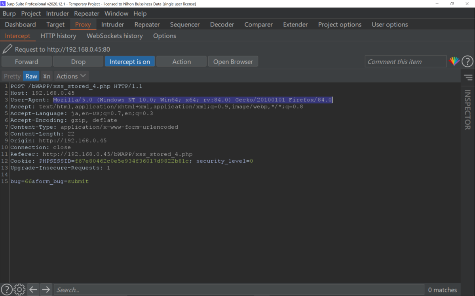Click the POST /bWAPP/xss_stored_4.php request line
Image resolution: width=475 pixels, height=296 pixels.
(76, 86)
